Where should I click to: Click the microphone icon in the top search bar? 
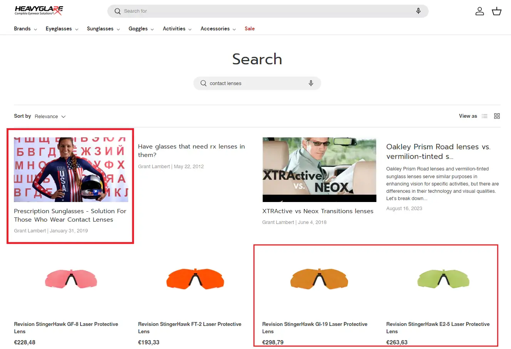tap(418, 11)
